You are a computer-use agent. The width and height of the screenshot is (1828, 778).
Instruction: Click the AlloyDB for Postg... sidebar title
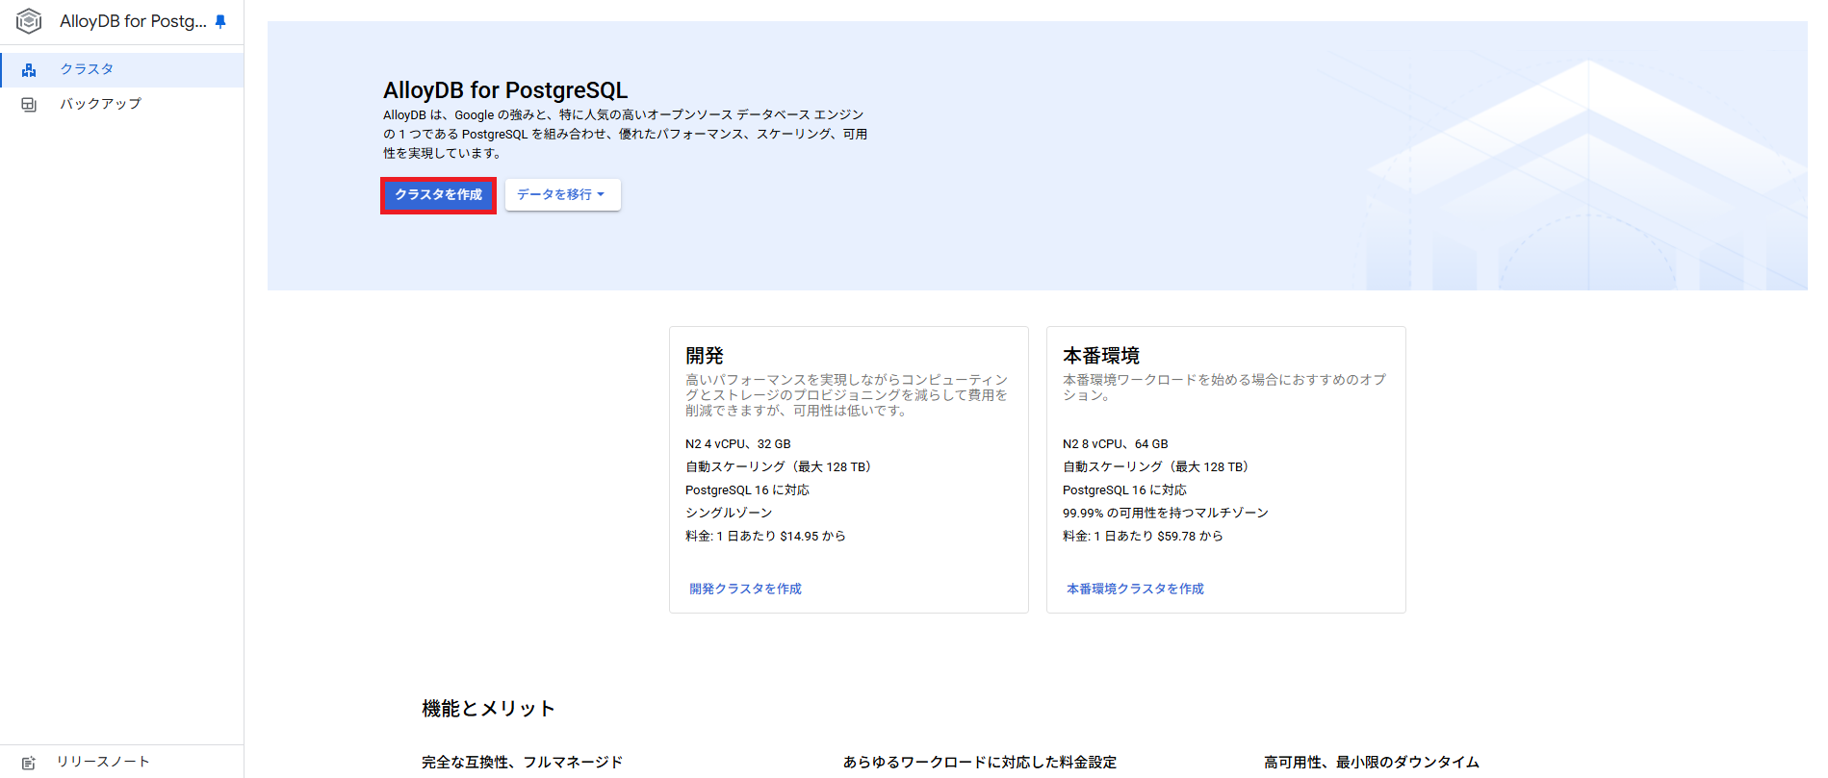tap(133, 21)
